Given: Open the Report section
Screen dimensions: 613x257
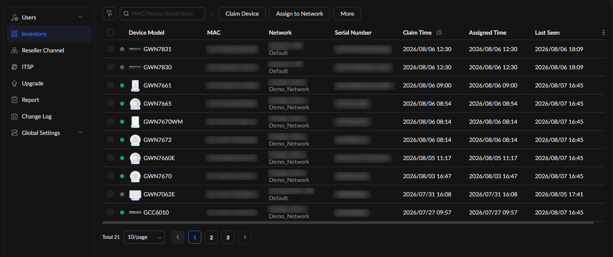Looking at the screenshot, I should tap(49, 100).
